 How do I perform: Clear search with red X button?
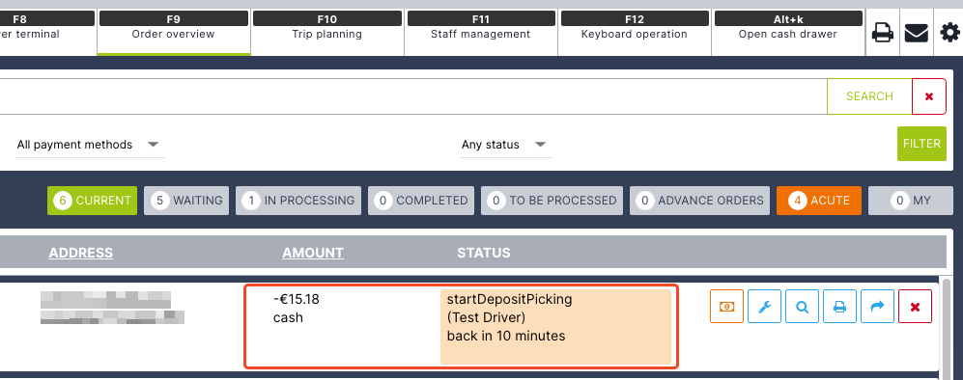click(929, 96)
